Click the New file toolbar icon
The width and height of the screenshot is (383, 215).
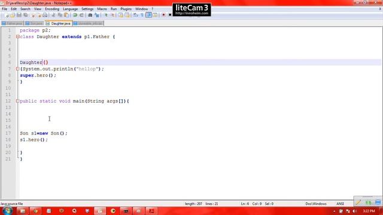[7, 15]
